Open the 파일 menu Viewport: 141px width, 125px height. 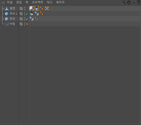tap(10, 2)
